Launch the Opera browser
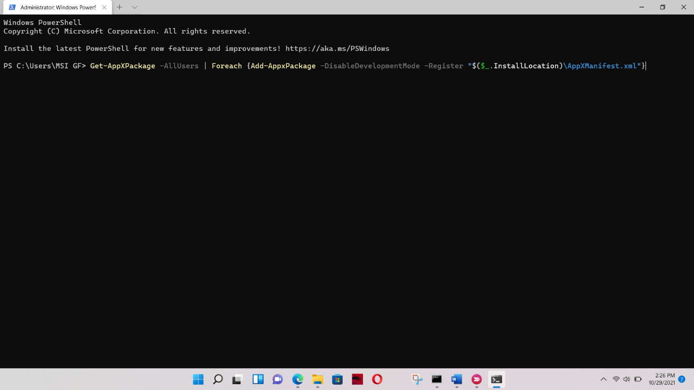Screen dimensions: 694x390 click(x=377, y=379)
